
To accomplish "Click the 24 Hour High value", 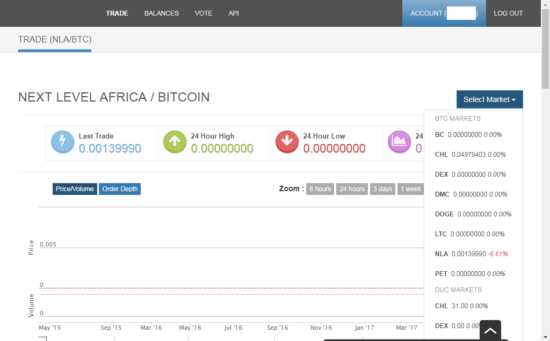I will pyautogui.click(x=222, y=148).
